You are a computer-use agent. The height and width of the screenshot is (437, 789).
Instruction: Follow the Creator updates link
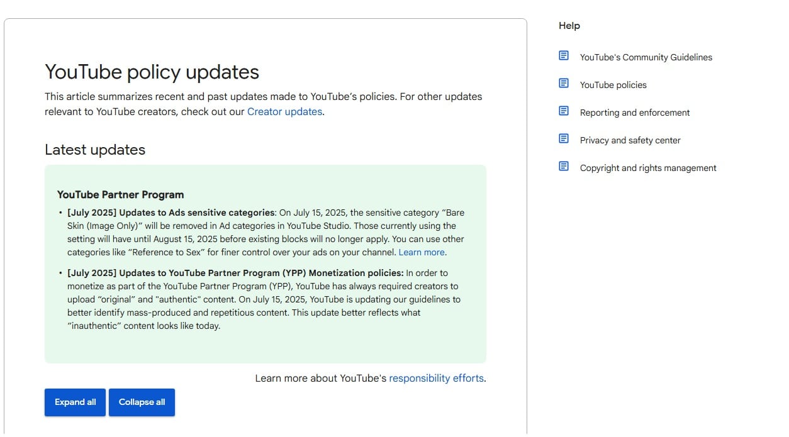pos(284,112)
